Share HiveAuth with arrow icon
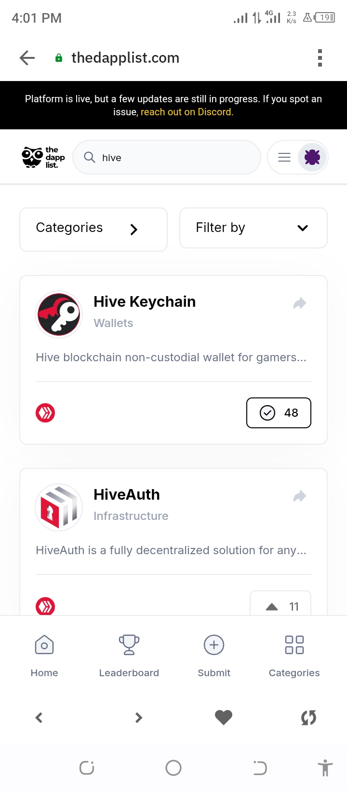Screen dimensions: 347x791 300,496
